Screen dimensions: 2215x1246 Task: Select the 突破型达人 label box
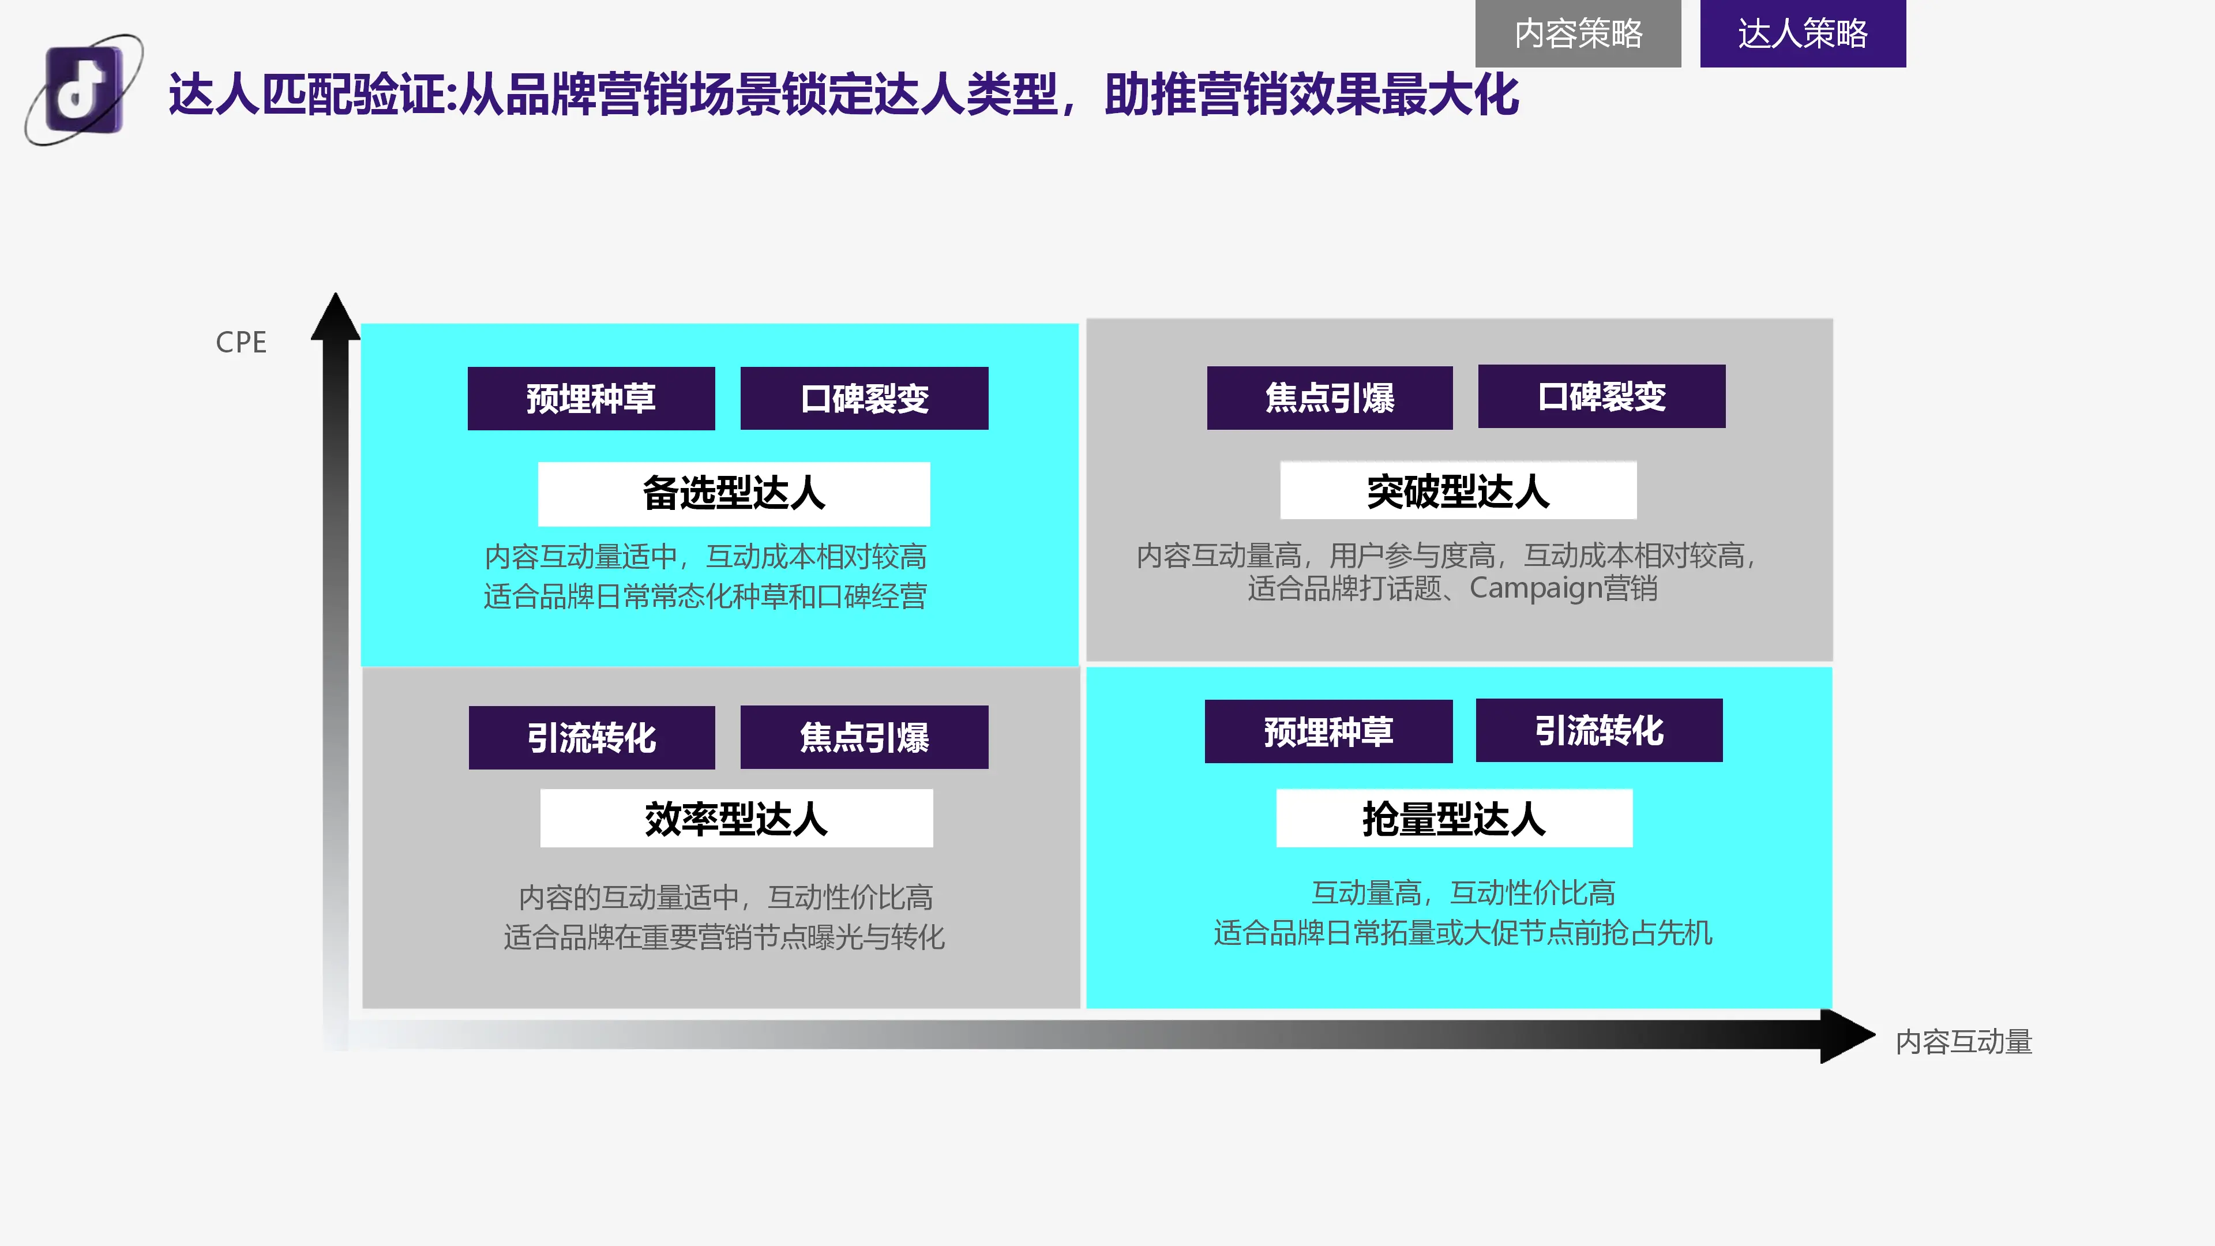click(x=1458, y=490)
